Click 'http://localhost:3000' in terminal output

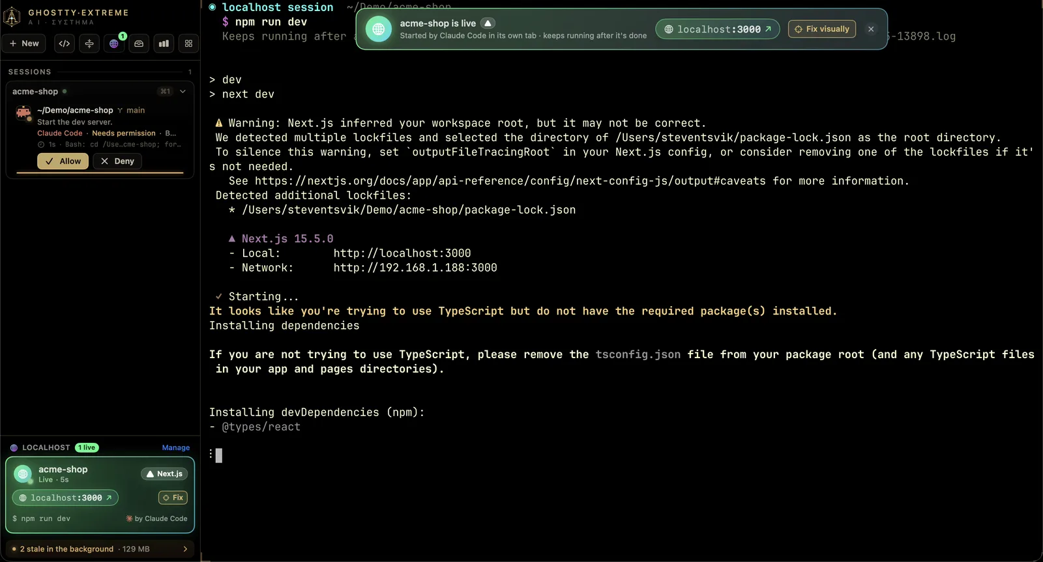coord(402,253)
